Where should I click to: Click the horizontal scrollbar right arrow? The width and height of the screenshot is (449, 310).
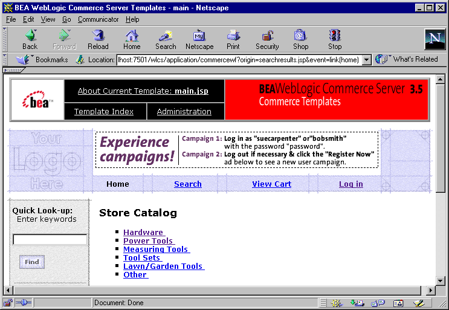430,291
